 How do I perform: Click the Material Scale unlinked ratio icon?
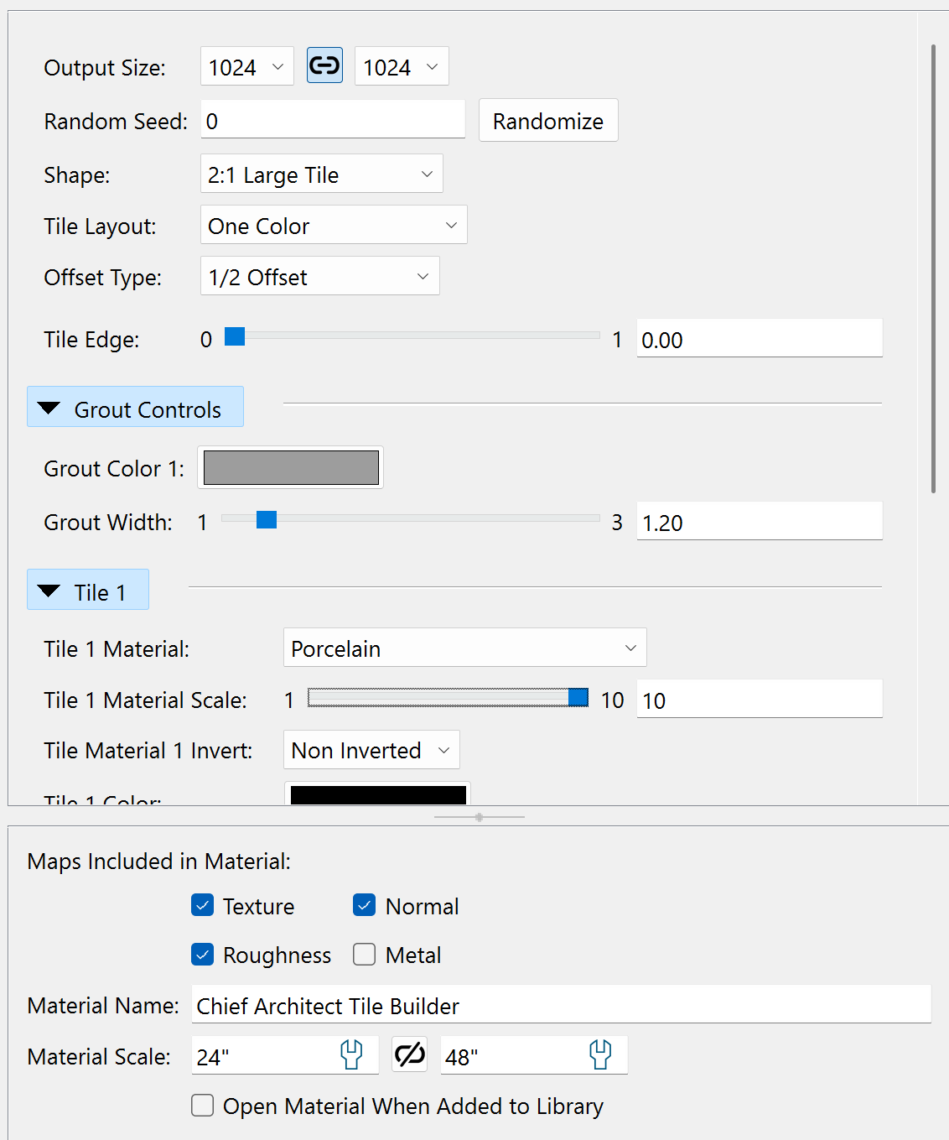click(410, 1054)
